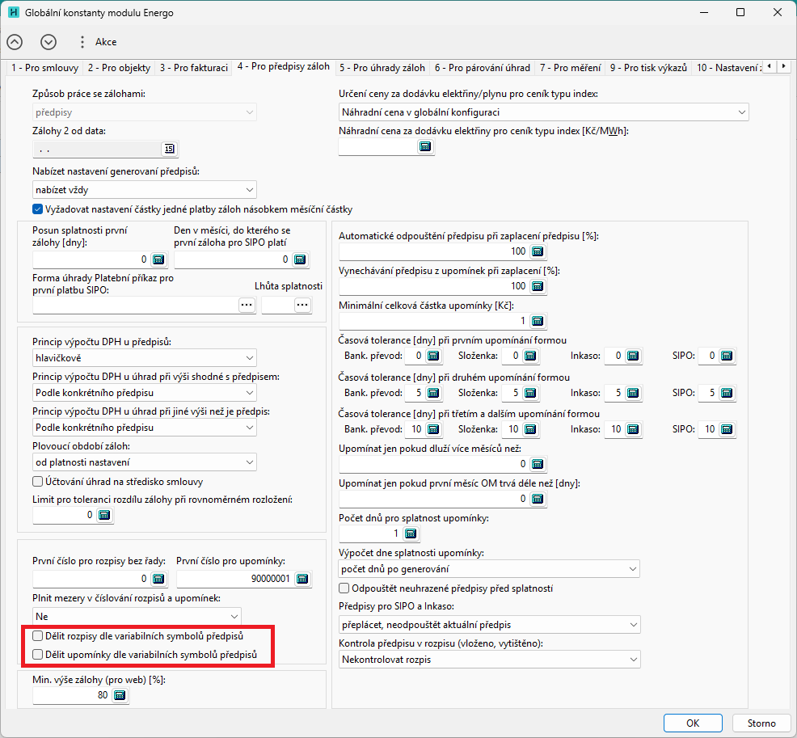This screenshot has height=738, width=797.
Task: Open calendar picker for Zálohy 2 od data
Action: point(169,149)
